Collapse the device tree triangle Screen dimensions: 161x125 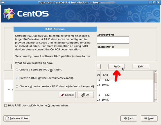[9, 90]
